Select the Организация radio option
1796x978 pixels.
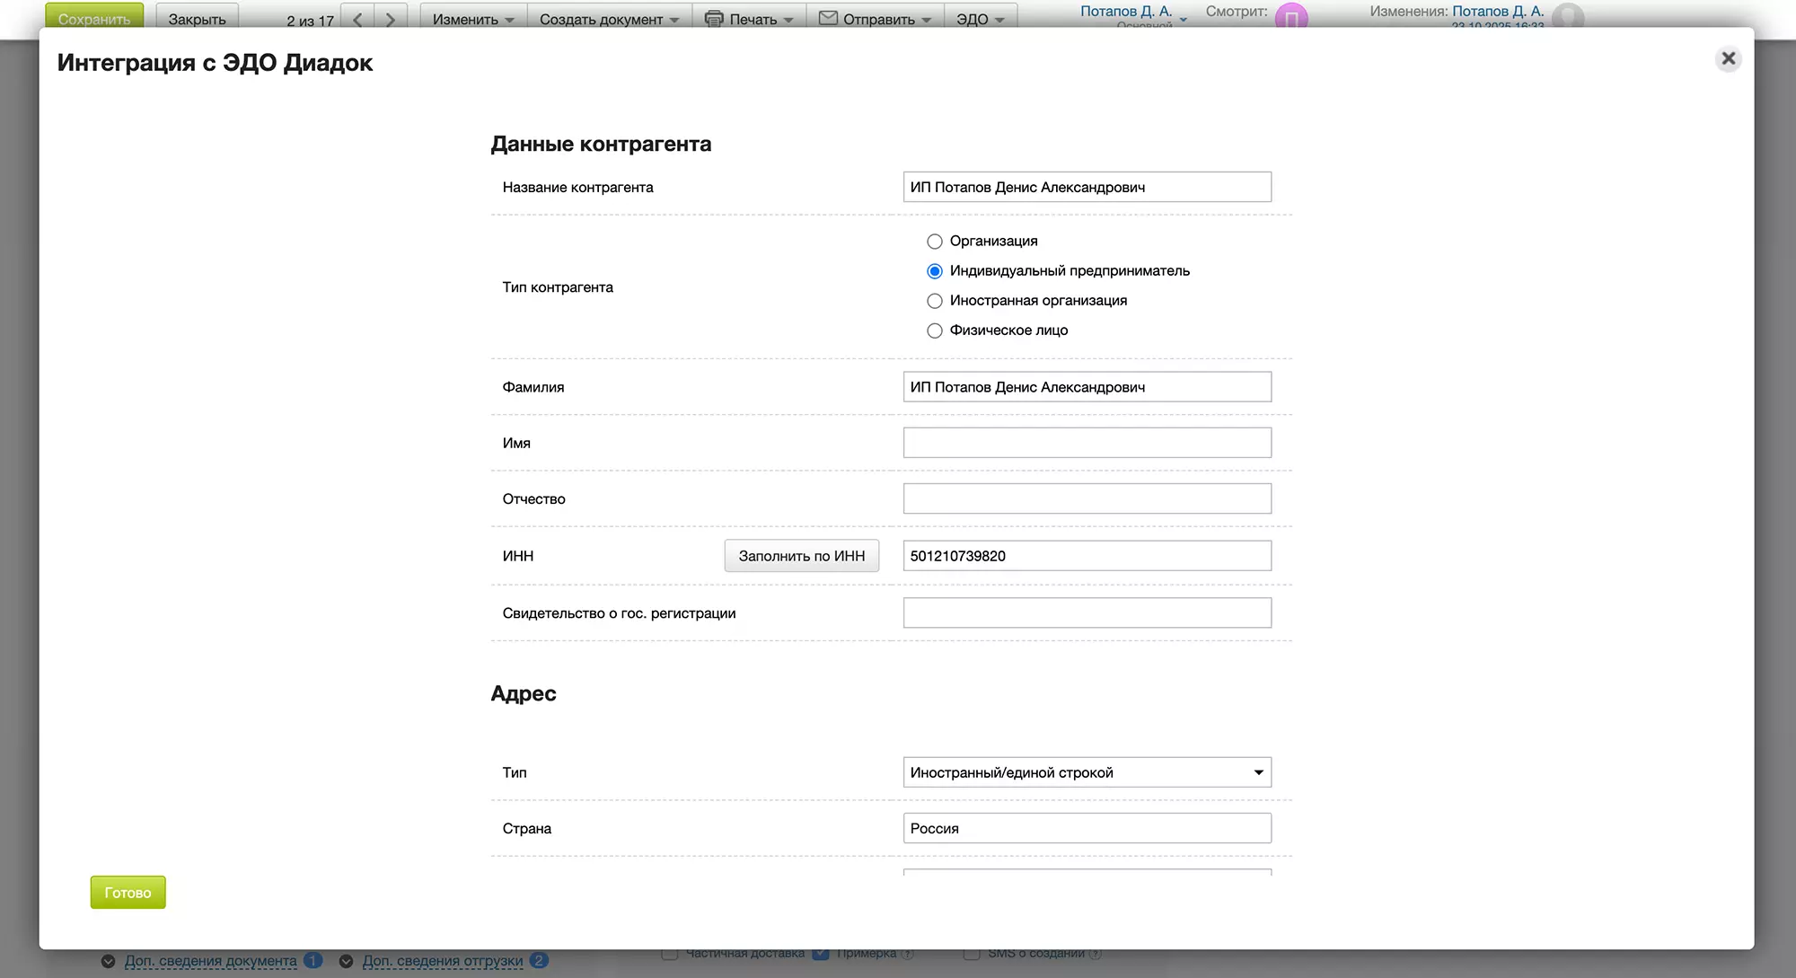tap(935, 242)
